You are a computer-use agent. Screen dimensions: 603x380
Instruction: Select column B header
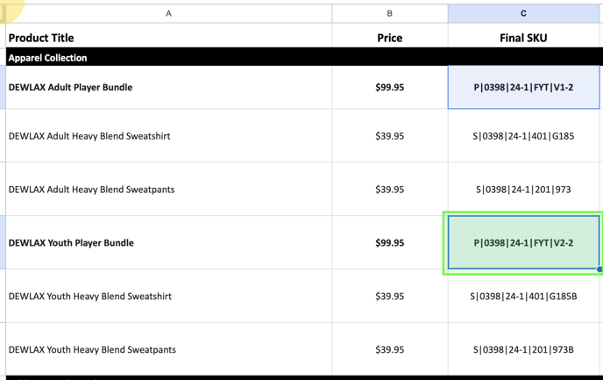[x=389, y=13]
